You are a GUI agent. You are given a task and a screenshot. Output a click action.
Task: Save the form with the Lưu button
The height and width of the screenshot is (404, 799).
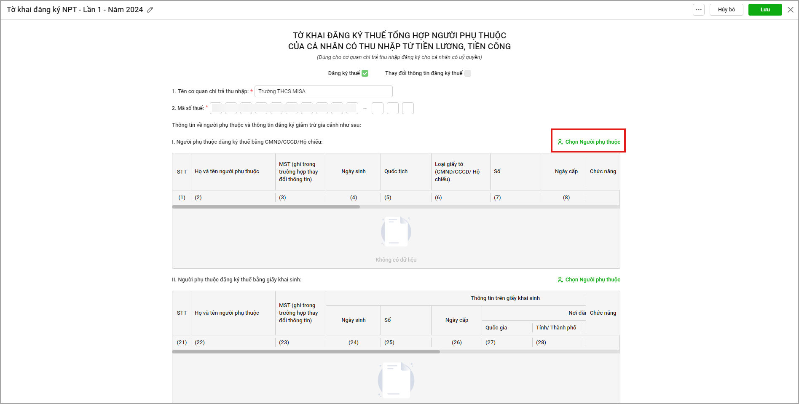click(765, 10)
